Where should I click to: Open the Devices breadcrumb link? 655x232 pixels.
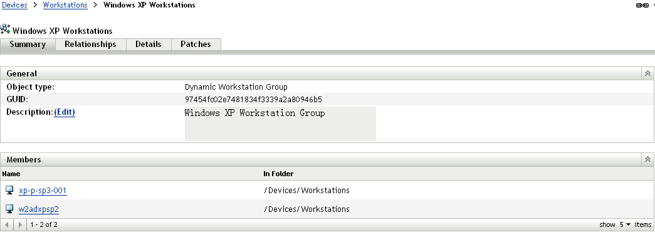14,5
